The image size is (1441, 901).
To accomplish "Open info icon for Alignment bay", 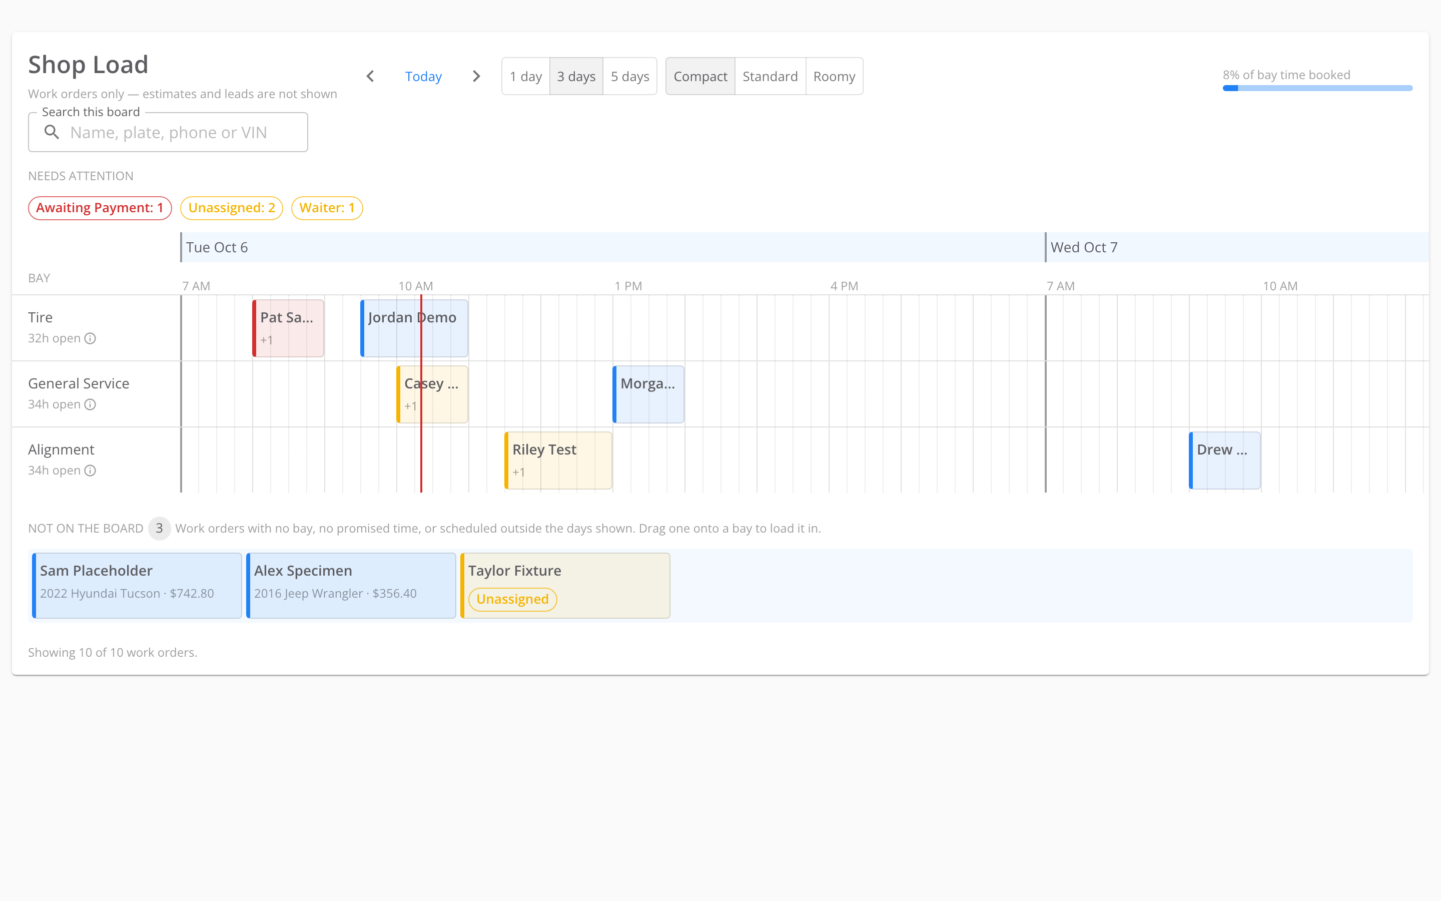I will point(90,471).
